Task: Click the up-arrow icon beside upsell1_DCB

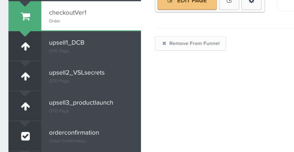Action: (x=26, y=47)
